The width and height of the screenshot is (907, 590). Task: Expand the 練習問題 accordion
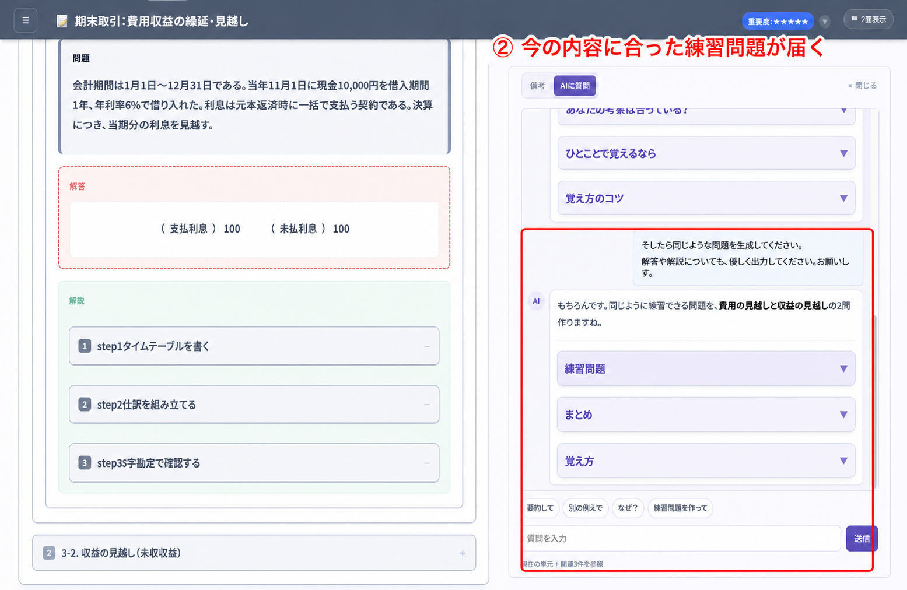click(x=706, y=368)
